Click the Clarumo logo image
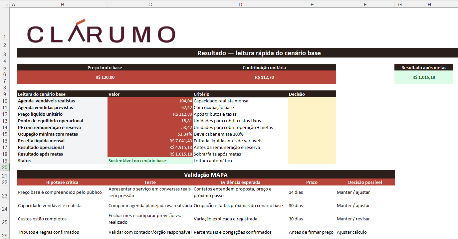 click(x=101, y=31)
